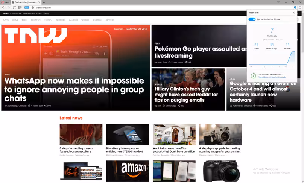Open the MONEY section
The height and width of the screenshot is (183, 304).
click(x=48, y=20)
